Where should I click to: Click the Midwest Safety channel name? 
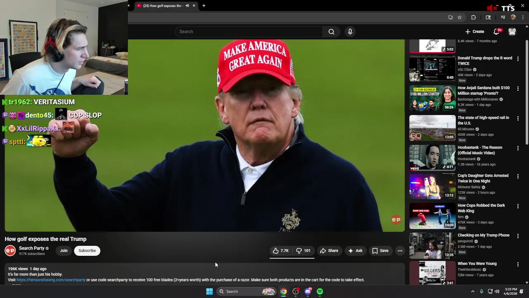(469, 187)
